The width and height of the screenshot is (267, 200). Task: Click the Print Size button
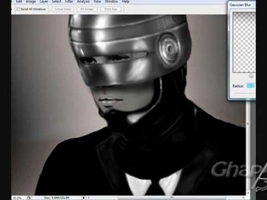pos(111,9)
